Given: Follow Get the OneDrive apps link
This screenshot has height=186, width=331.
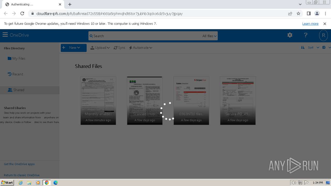Looking at the screenshot, I should tap(19, 164).
